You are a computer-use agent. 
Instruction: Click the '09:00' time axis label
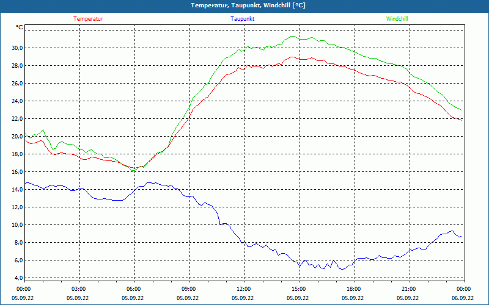coord(188,289)
